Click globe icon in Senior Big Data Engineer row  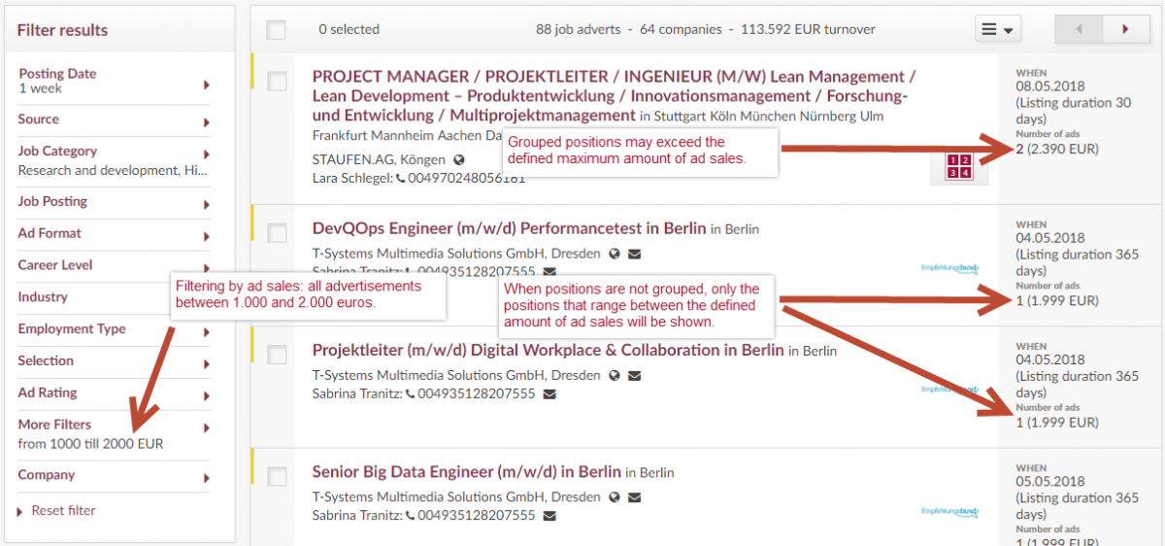[x=614, y=497]
